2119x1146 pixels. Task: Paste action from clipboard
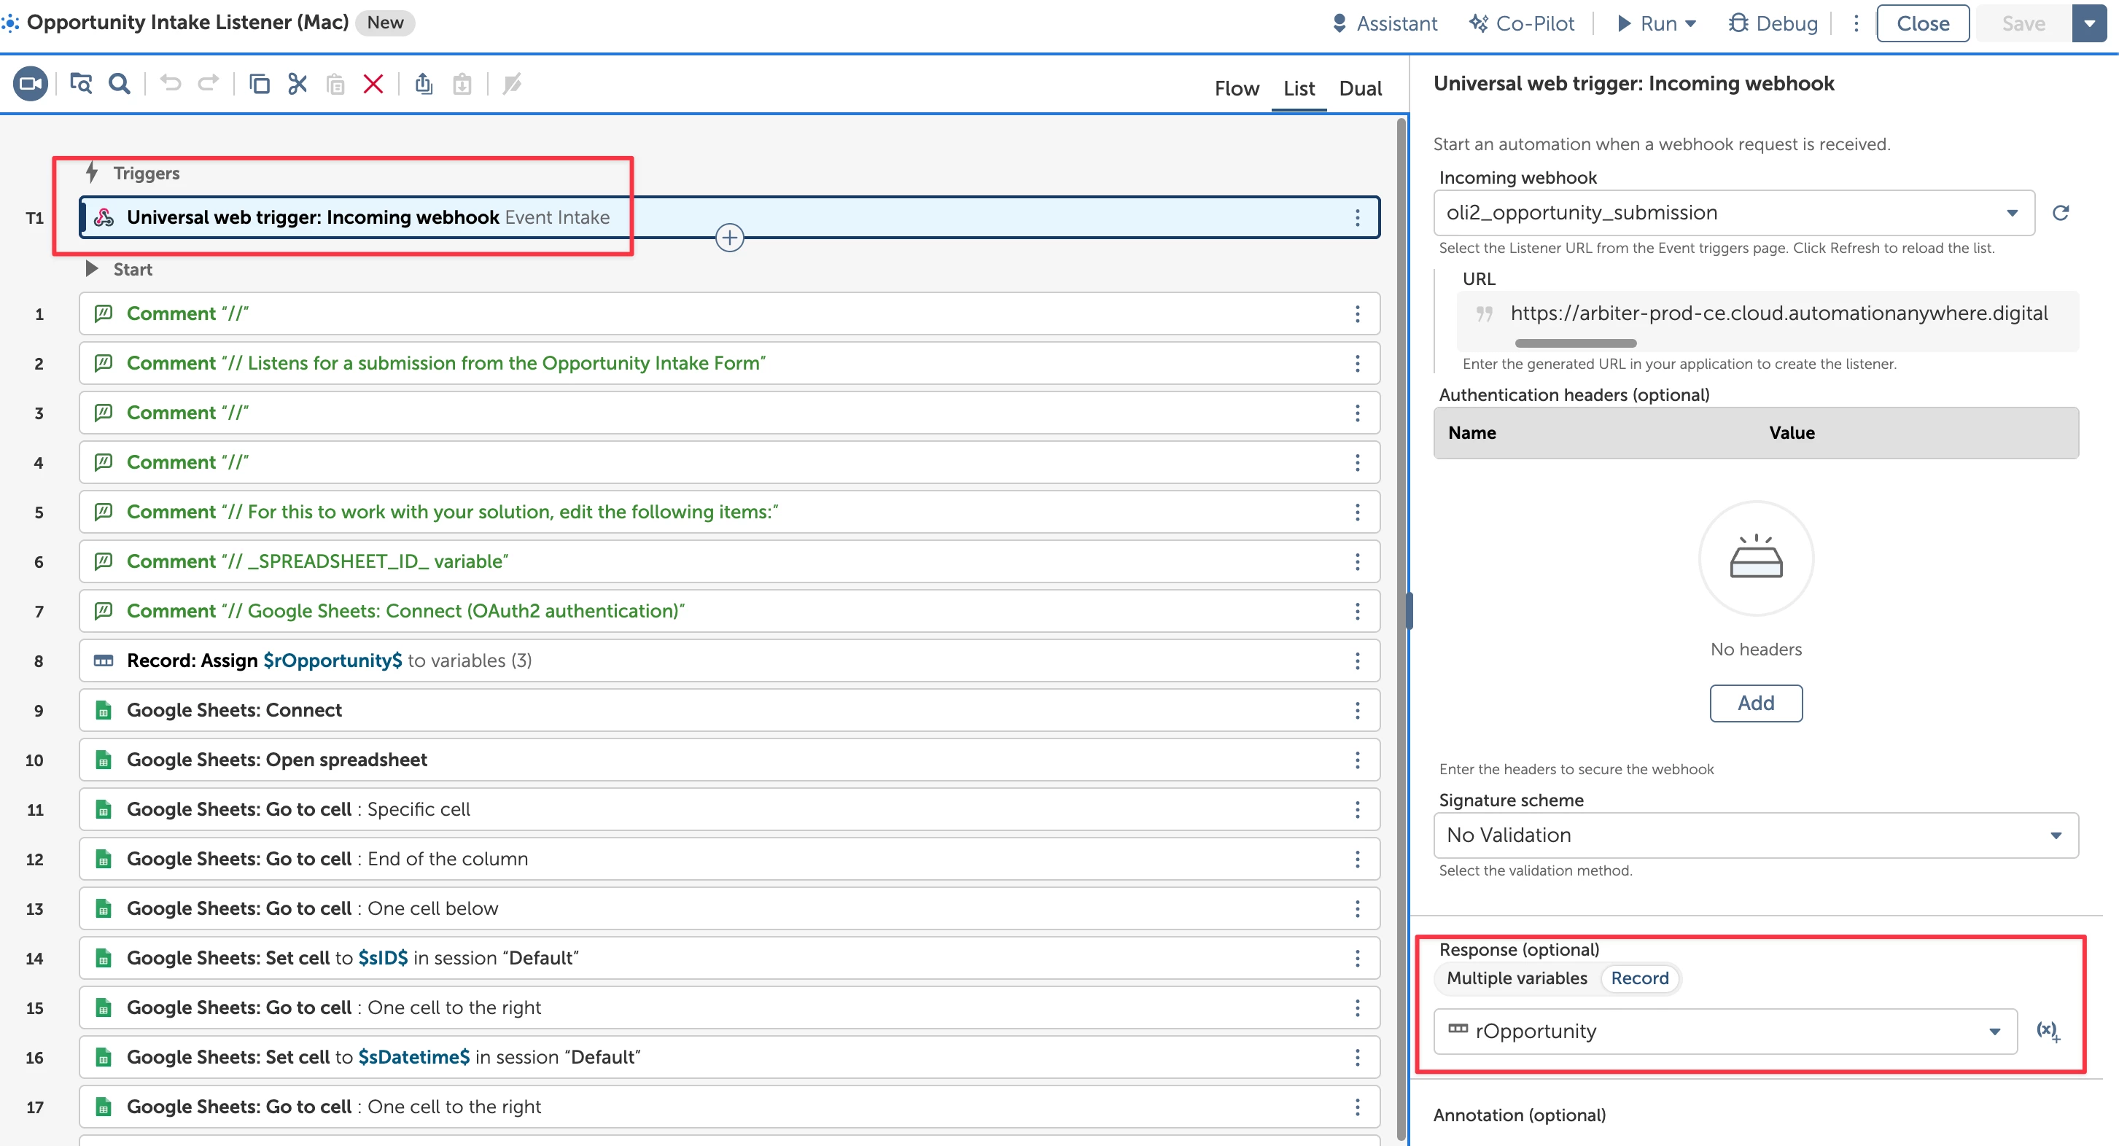(335, 84)
